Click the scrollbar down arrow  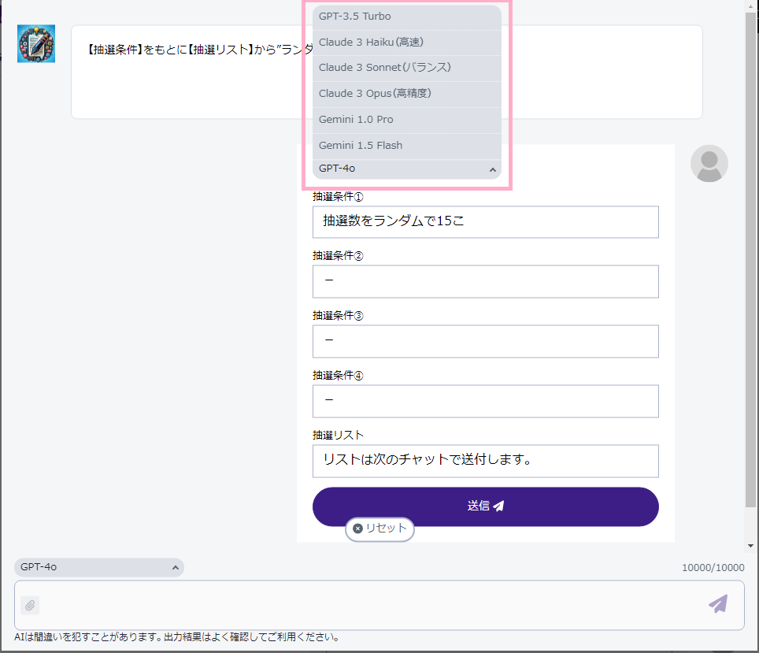coord(751,546)
